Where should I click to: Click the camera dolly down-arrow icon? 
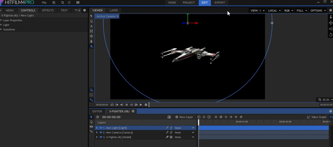tap(330, 17)
